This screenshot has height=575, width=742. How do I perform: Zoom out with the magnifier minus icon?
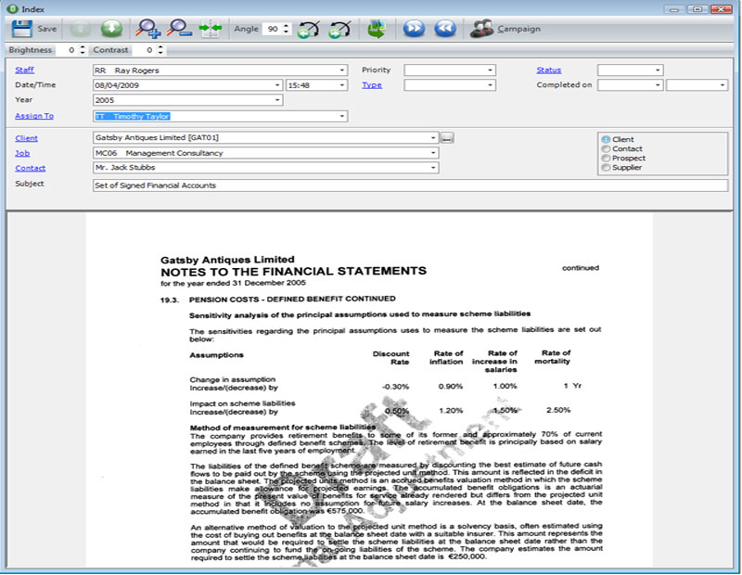pyautogui.click(x=179, y=29)
